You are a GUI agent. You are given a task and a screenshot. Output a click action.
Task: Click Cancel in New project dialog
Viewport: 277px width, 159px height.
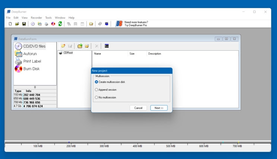coord(138,108)
